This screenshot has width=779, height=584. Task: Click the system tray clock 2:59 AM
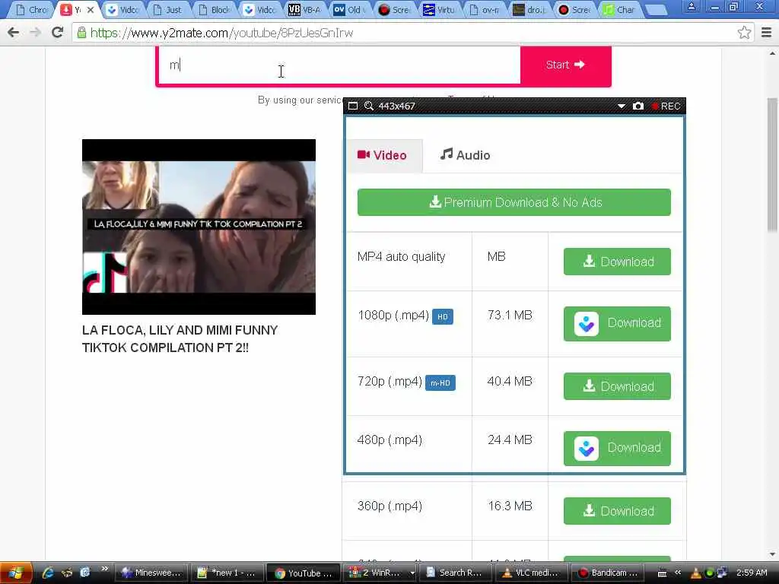pos(752,573)
